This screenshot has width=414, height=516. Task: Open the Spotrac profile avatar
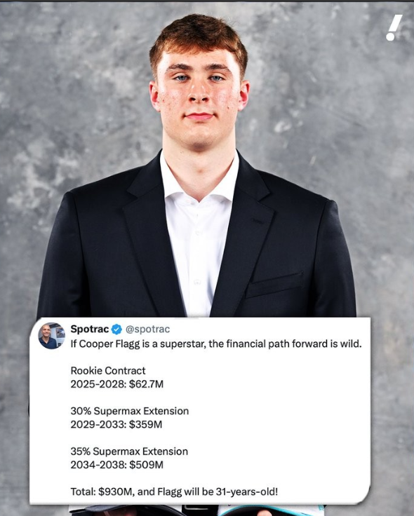click(52, 336)
